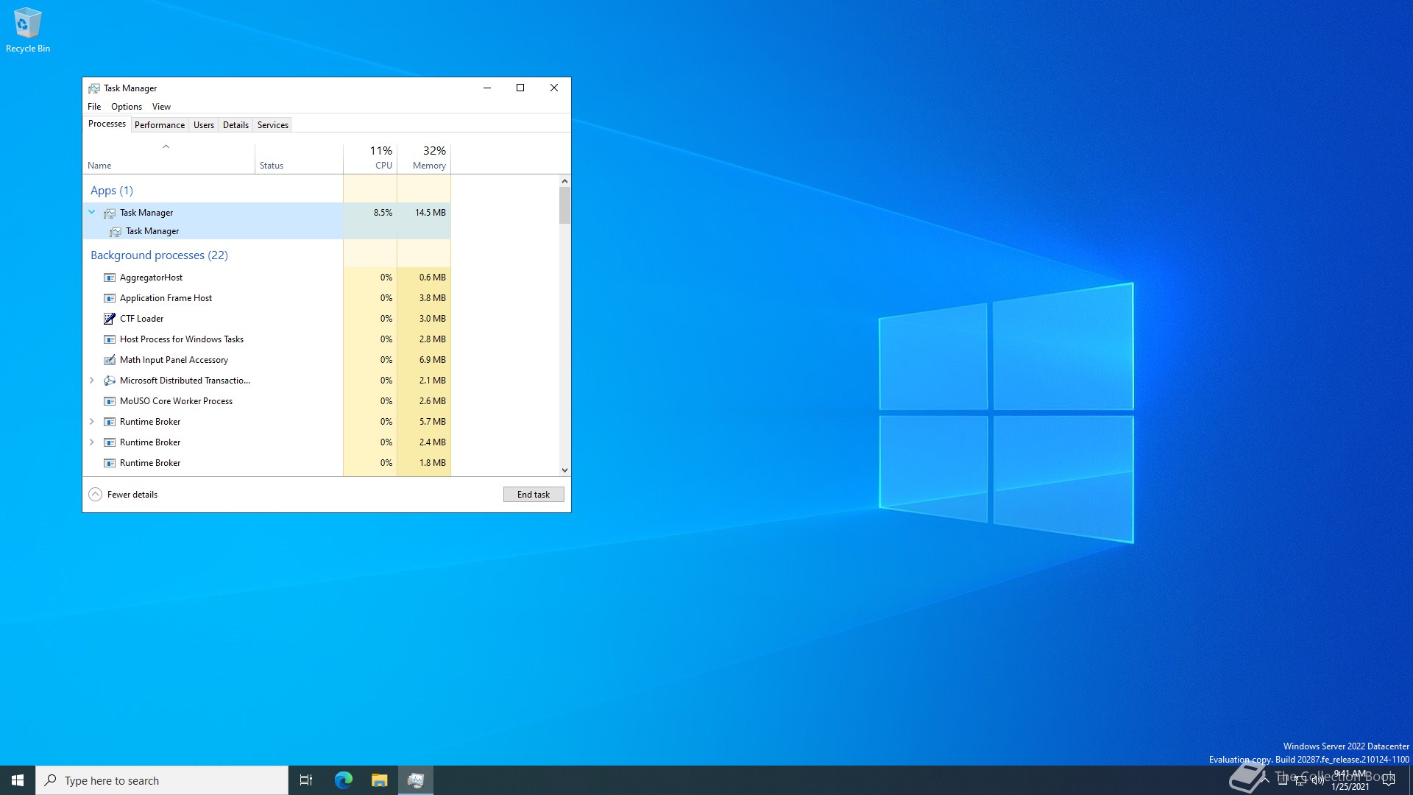Screen dimensions: 1413x795
Task: Click the AggregatorHost process icon
Action: (x=110, y=278)
